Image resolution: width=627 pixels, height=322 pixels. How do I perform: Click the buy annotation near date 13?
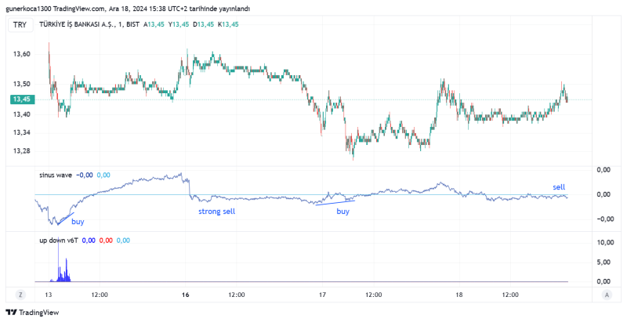(78, 222)
